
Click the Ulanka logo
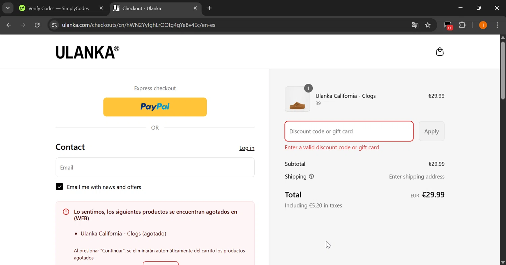[x=87, y=52]
